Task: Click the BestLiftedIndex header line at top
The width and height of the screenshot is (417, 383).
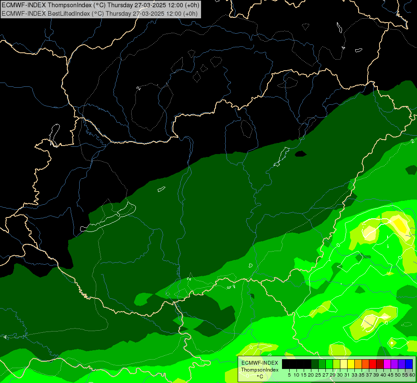Action: pyautogui.click(x=100, y=13)
